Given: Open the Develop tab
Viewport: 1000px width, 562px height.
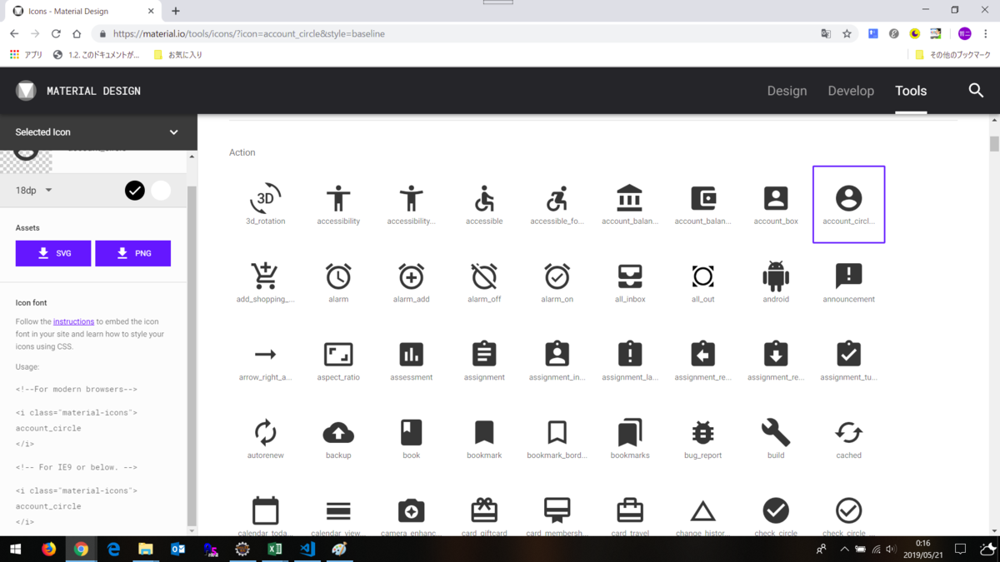Looking at the screenshot, I should (851, 91).
